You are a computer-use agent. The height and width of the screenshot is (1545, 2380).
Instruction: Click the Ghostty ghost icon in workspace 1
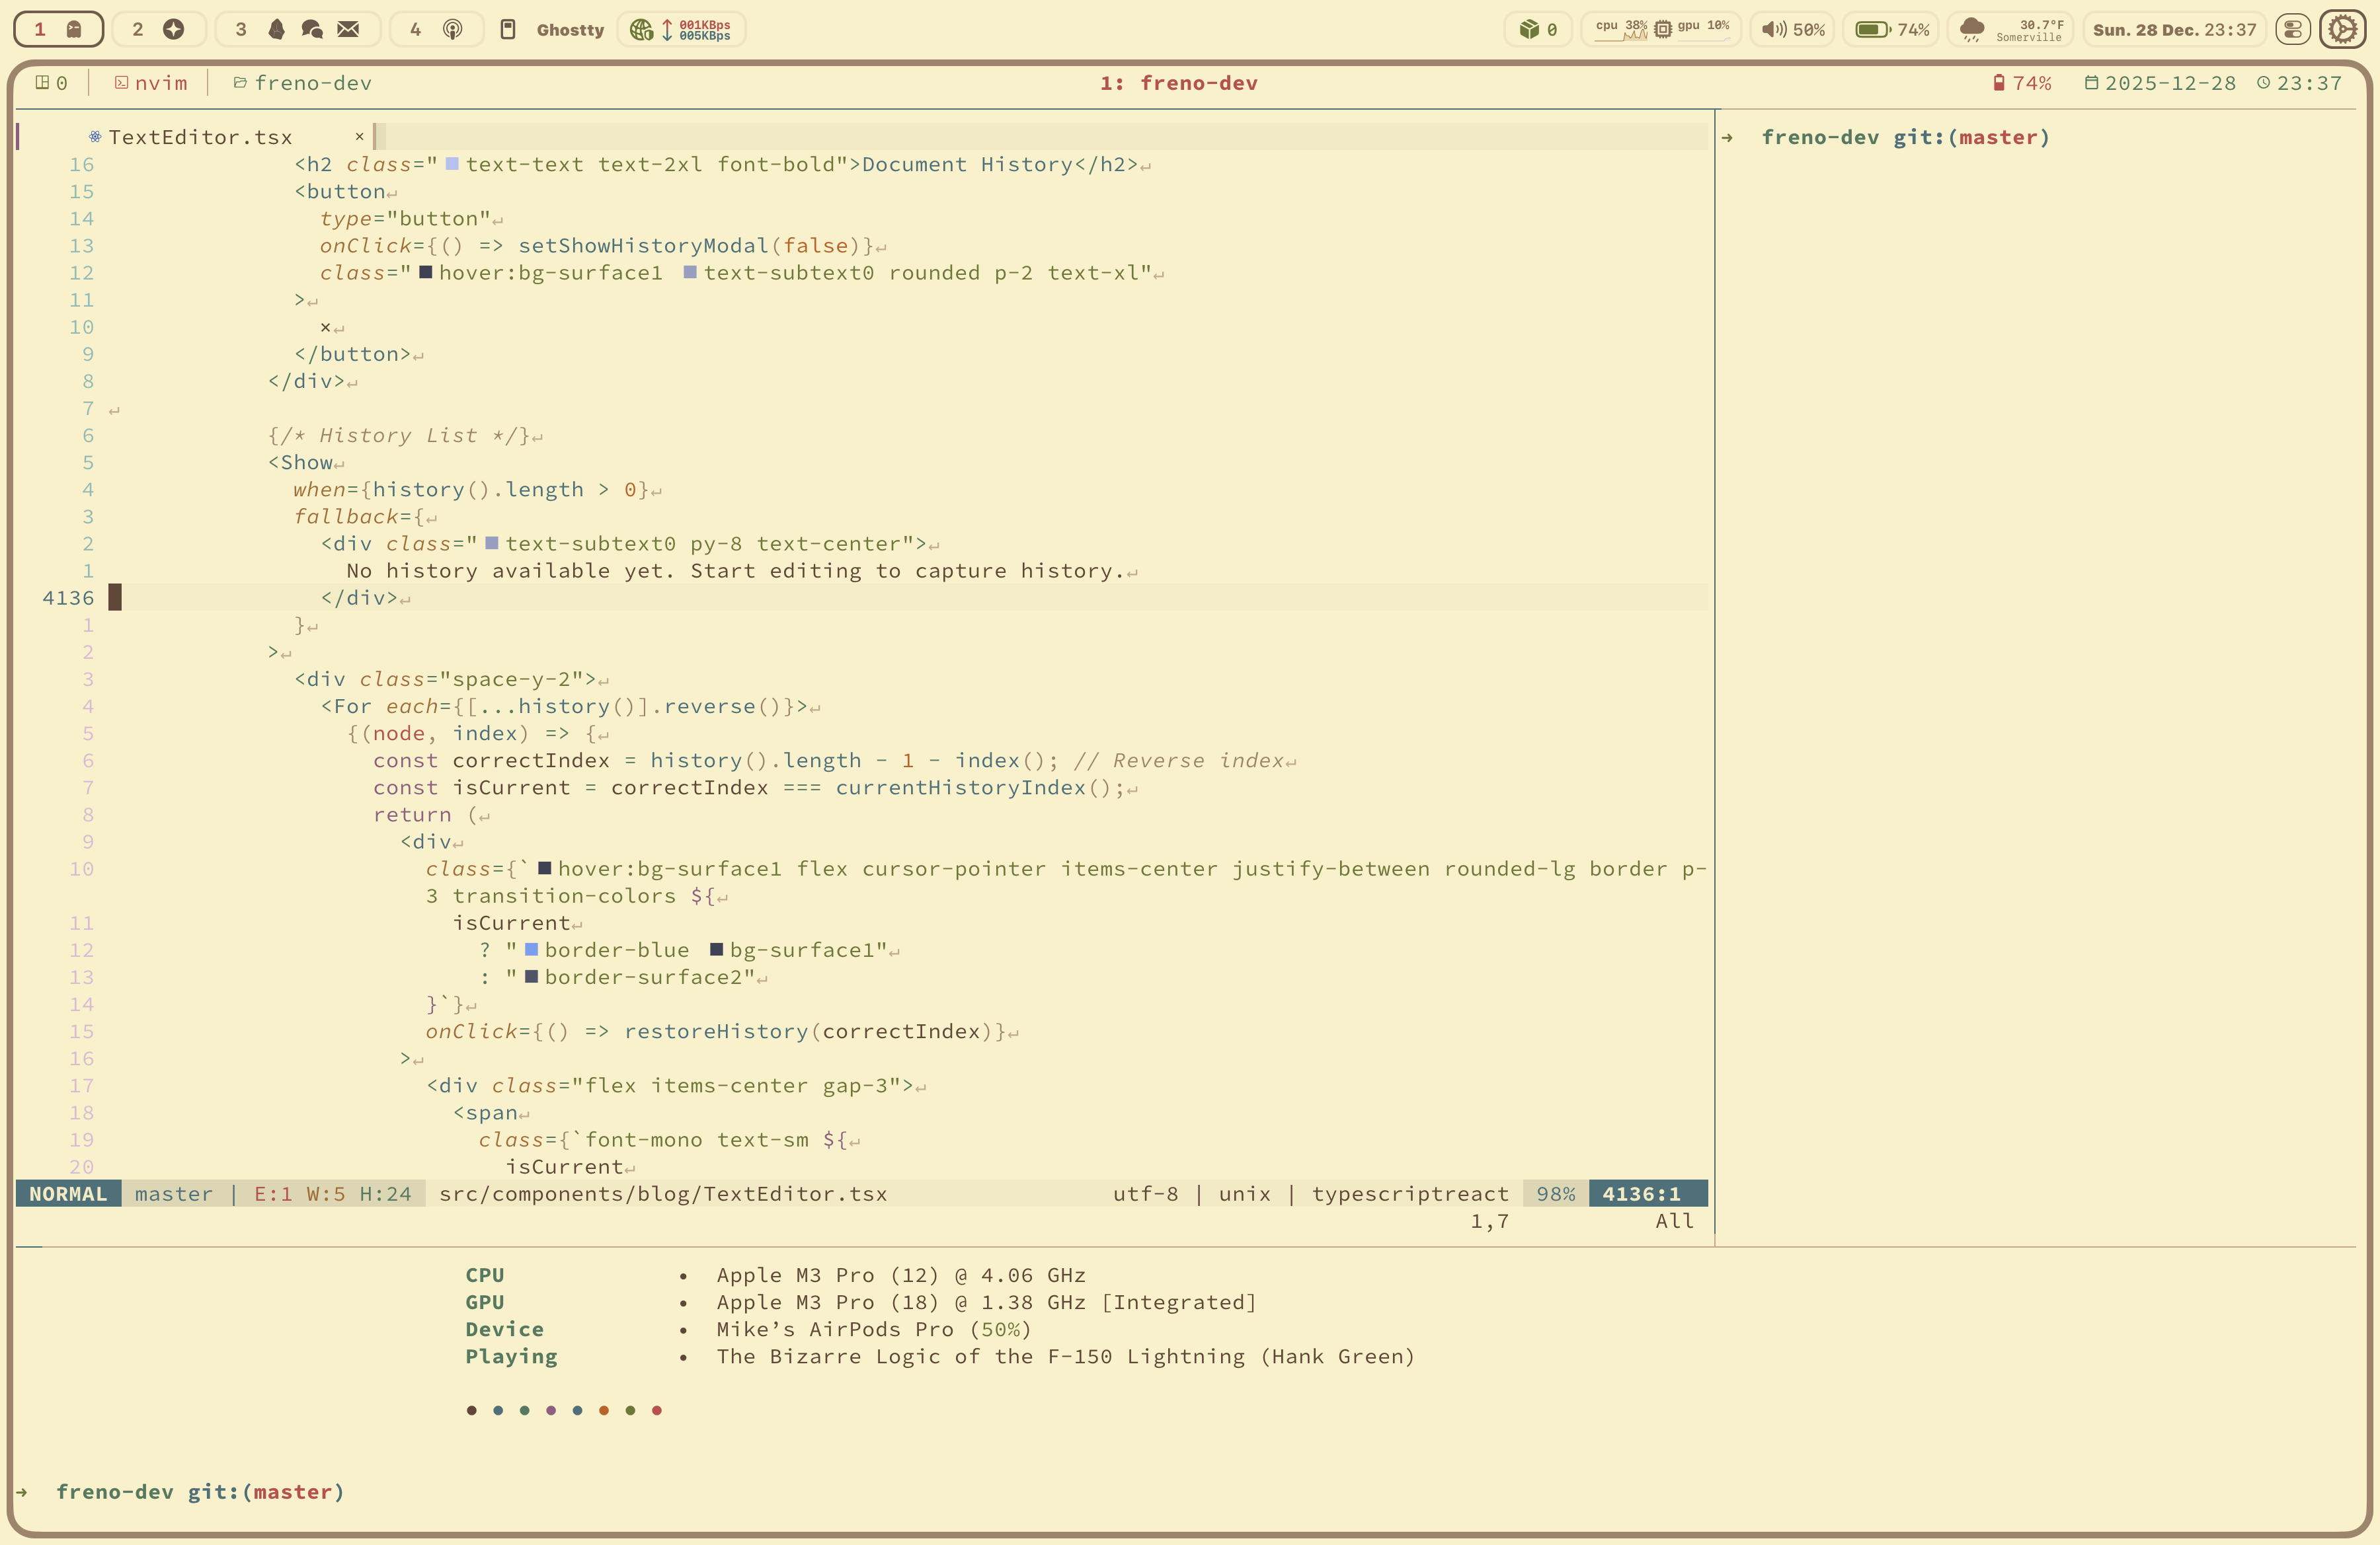pyautogui.click(x=74, y=29)
